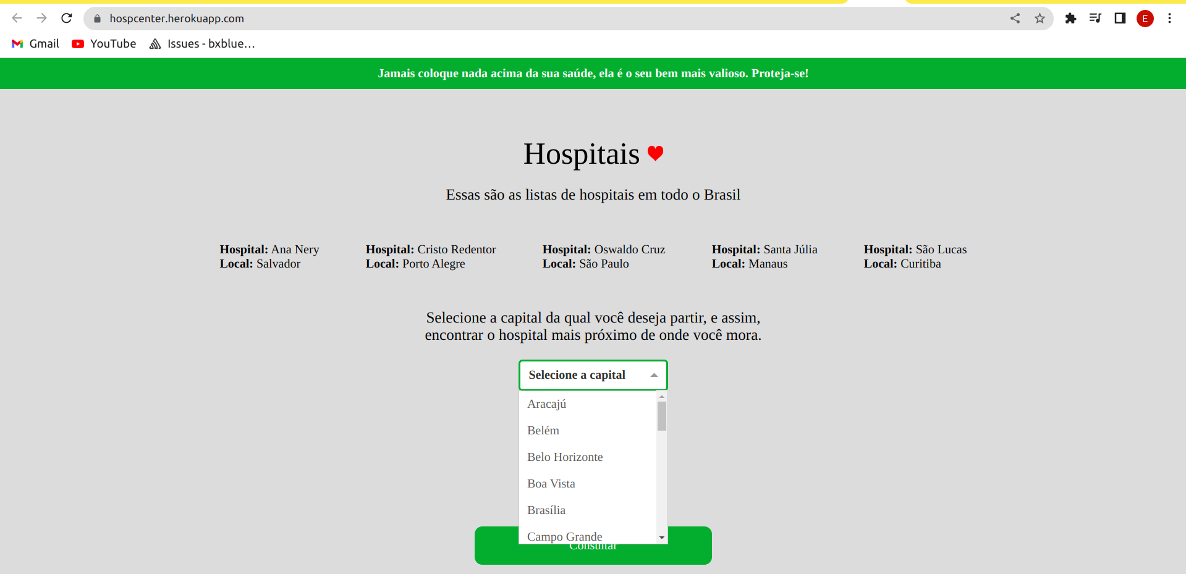Screen dimensions: 1186x574
Task: Open the Selecione a capital dropdown
Action: pyautogui.click(x=592, y=375)
